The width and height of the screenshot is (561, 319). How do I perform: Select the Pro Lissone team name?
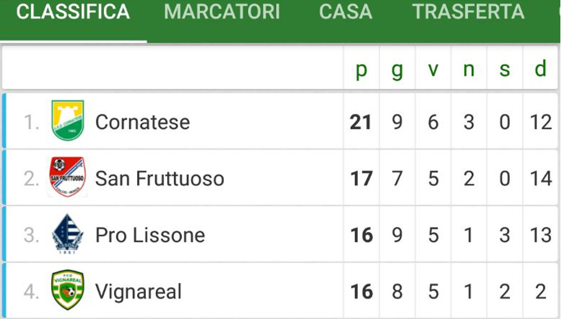click(x=150, y=235)
